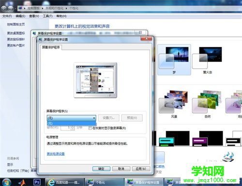Click 个性化 in the breadcrumb
Viewport: 242px width, 186px height.
click(x=74, y=8)
